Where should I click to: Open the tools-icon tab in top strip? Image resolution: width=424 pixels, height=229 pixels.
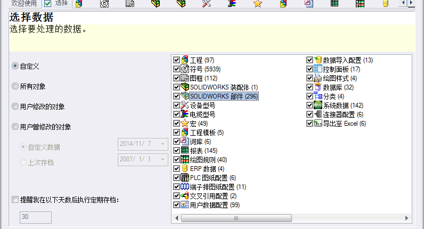(207, 3)
